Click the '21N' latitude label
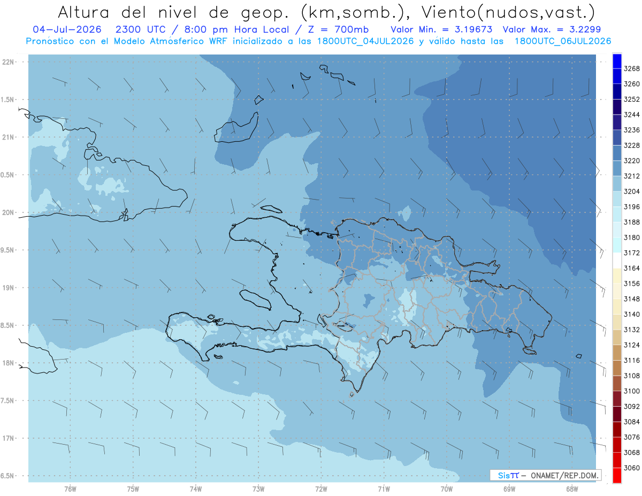Image resolution: width=642 pixels, height=496 pixels. click(8, 137)
